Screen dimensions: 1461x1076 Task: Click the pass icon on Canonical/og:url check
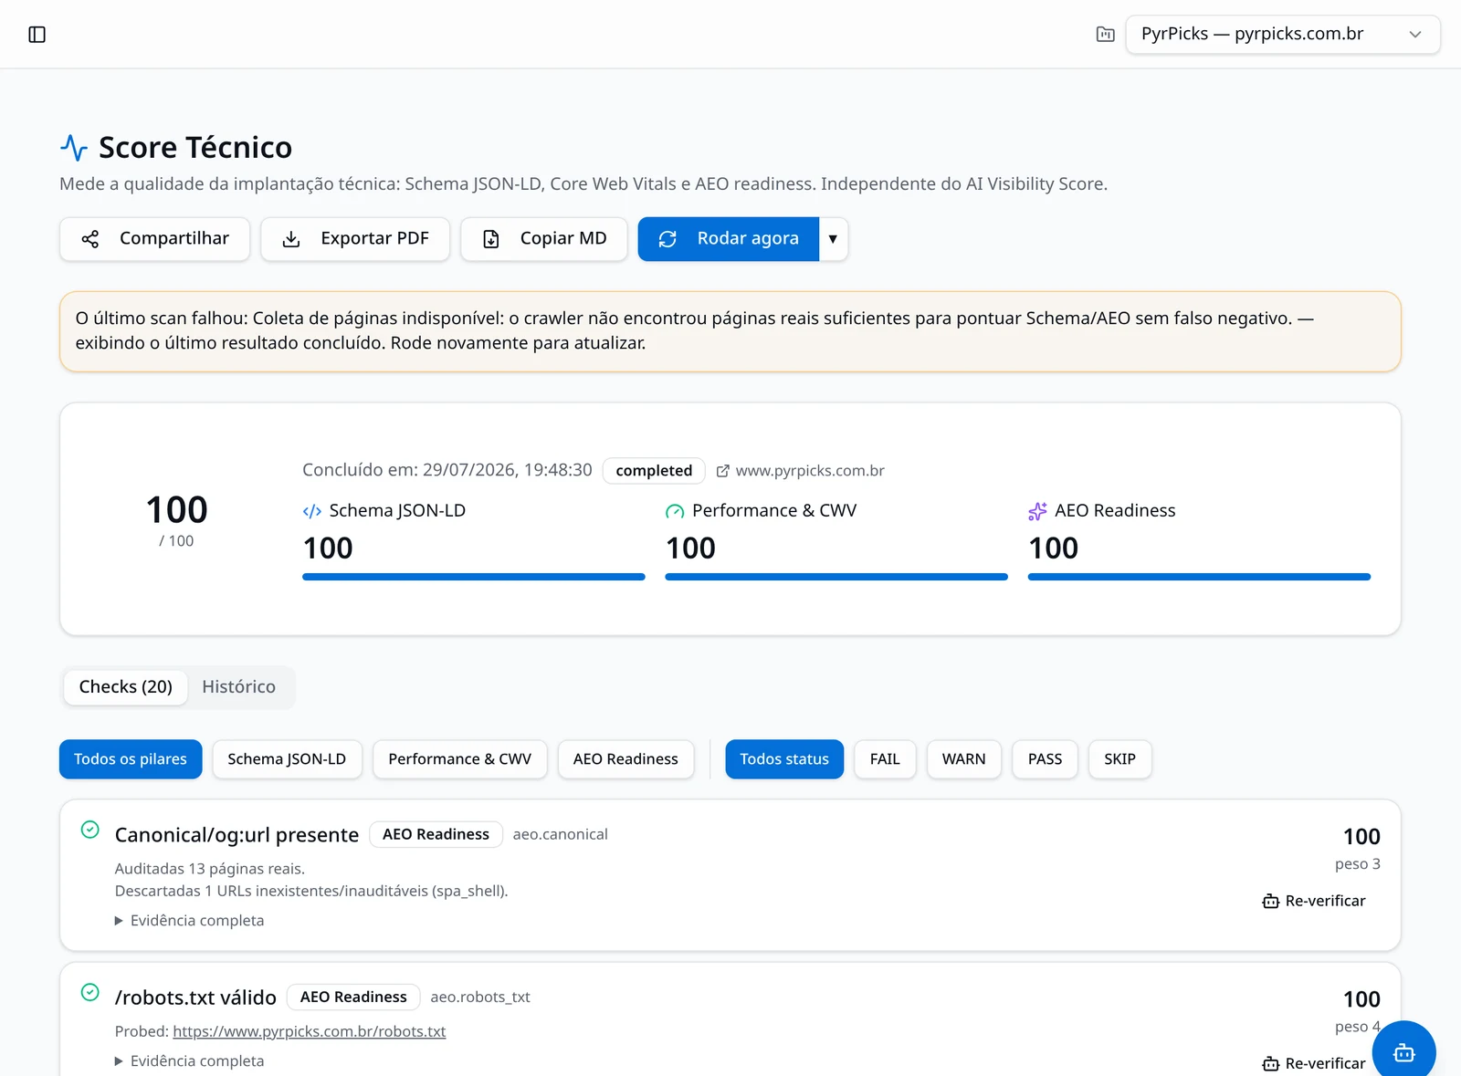[x=89, y=830]
